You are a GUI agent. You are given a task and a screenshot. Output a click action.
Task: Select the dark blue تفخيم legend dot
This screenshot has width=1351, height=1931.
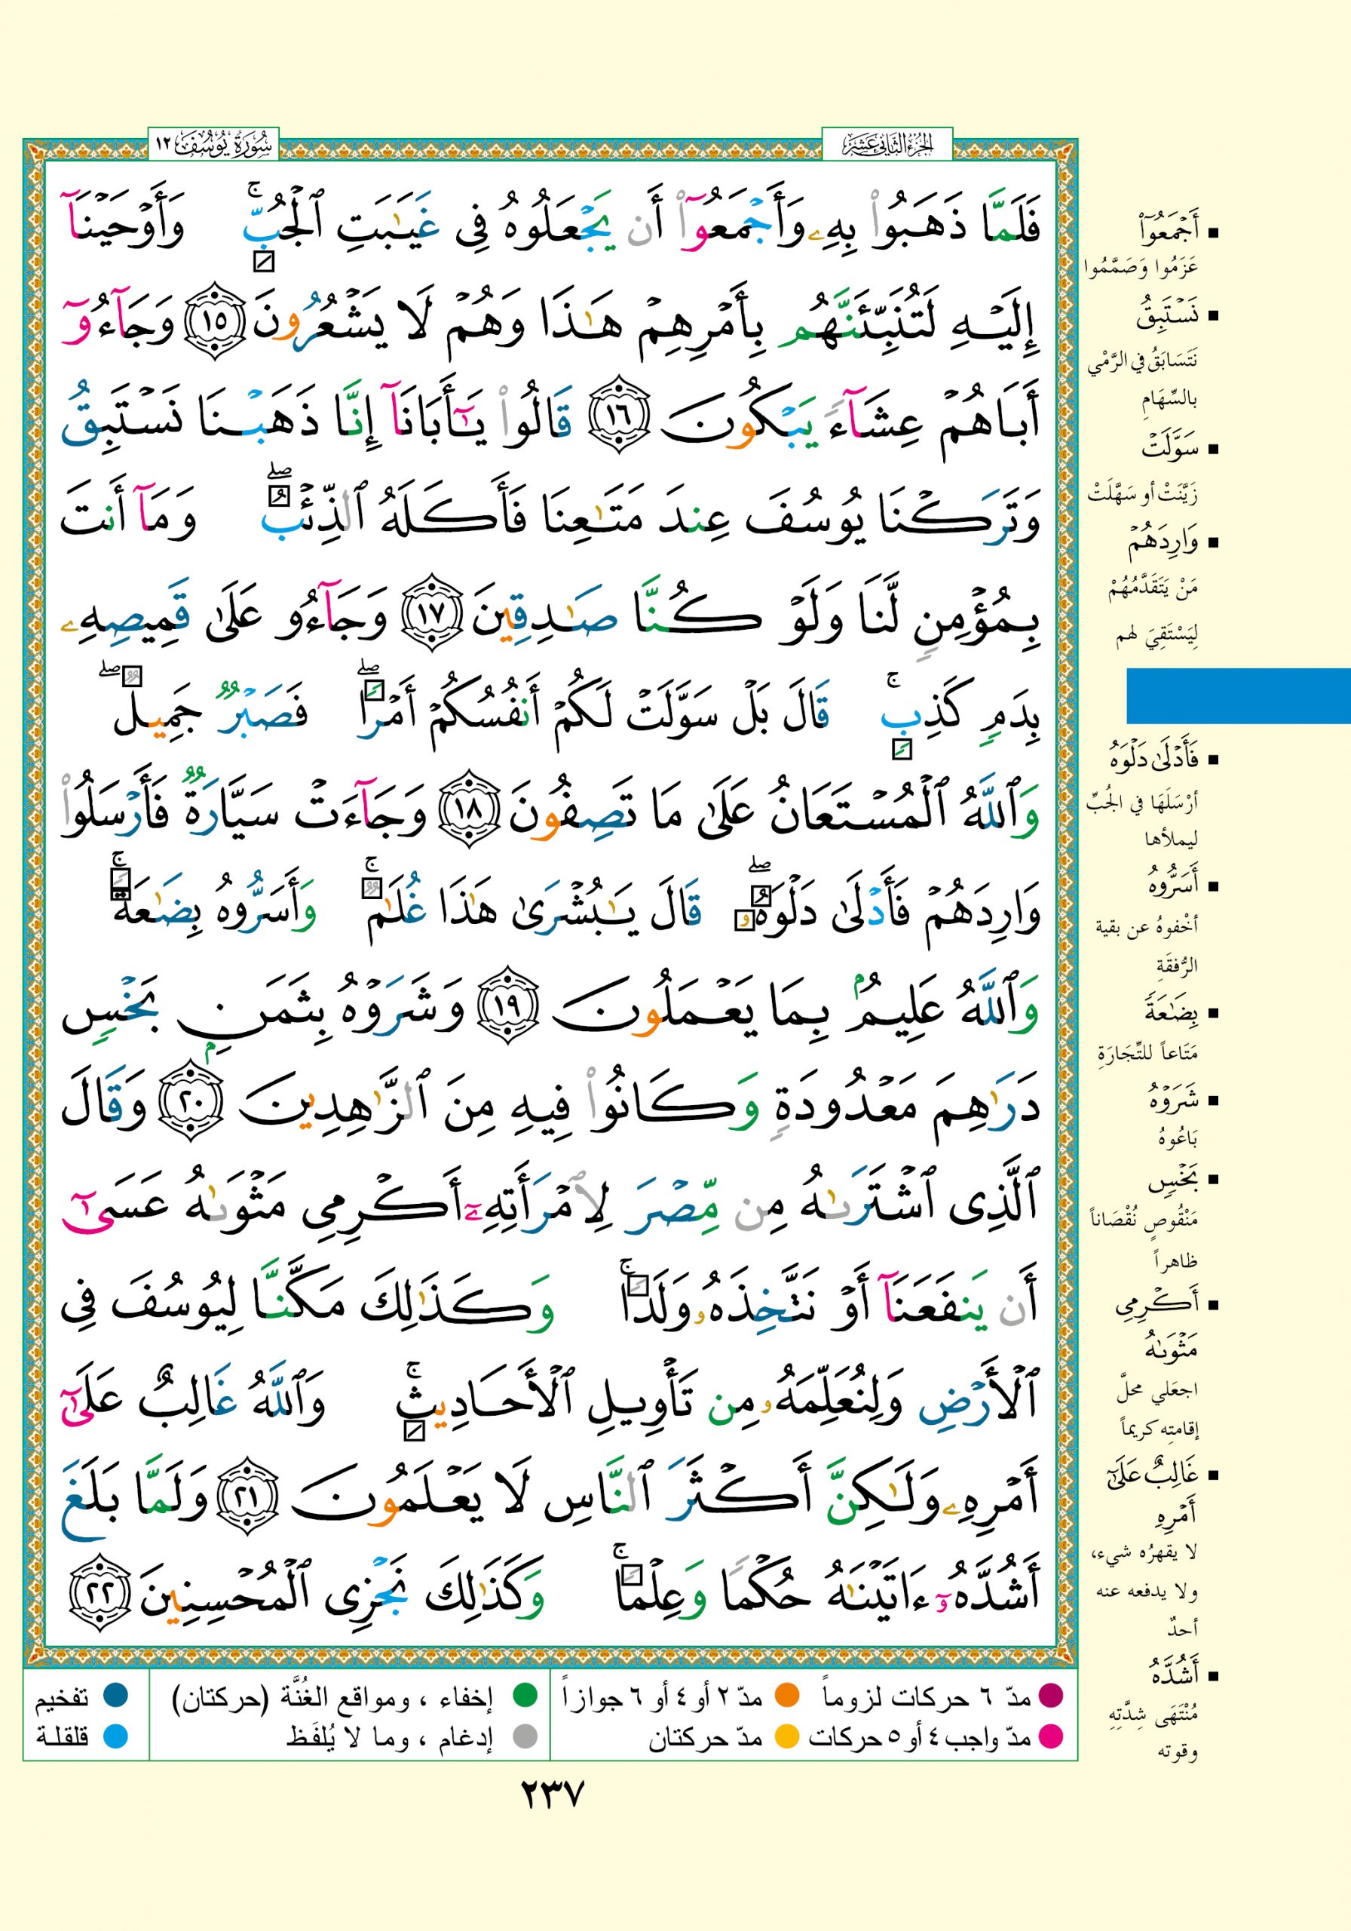pos(115,1696)
